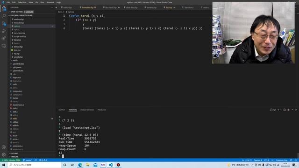
Task: Open the terminal launch profile dropdown
Action: 281,110
